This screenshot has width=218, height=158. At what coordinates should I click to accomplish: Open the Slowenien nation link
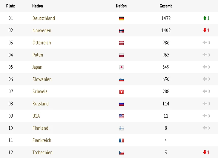point(42,79)
